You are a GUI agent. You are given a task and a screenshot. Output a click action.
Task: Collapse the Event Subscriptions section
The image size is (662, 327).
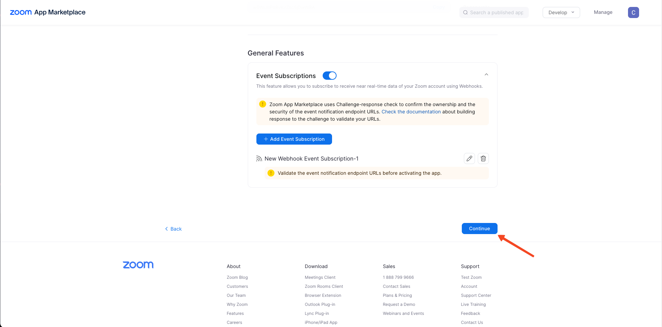(x=486, y=75)
